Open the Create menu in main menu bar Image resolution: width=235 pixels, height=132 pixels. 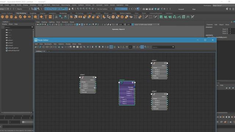[x=7, y=5]
